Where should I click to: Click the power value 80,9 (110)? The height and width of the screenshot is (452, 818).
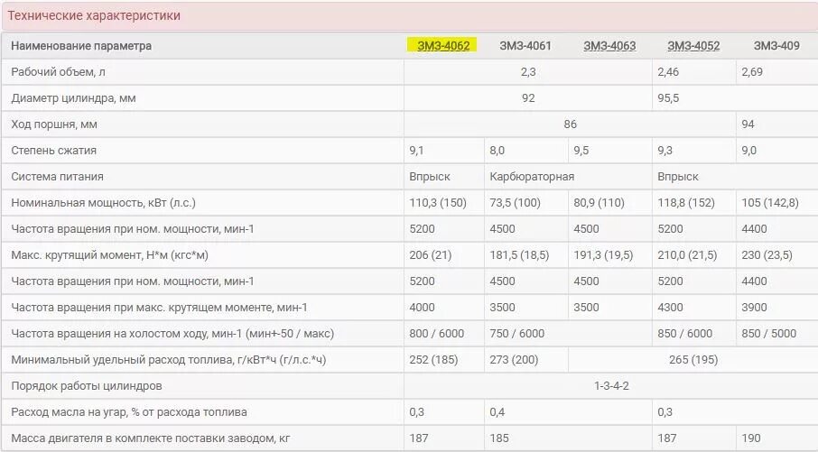tap(599, 203)
